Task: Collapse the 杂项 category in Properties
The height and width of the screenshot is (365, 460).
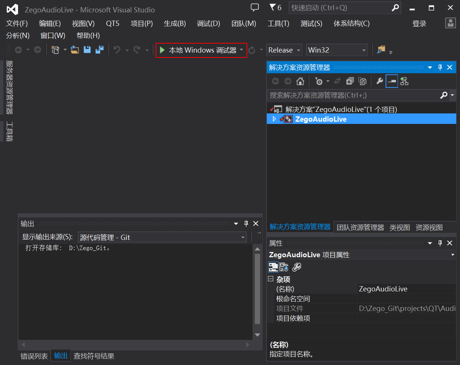Action: [270, 279]
